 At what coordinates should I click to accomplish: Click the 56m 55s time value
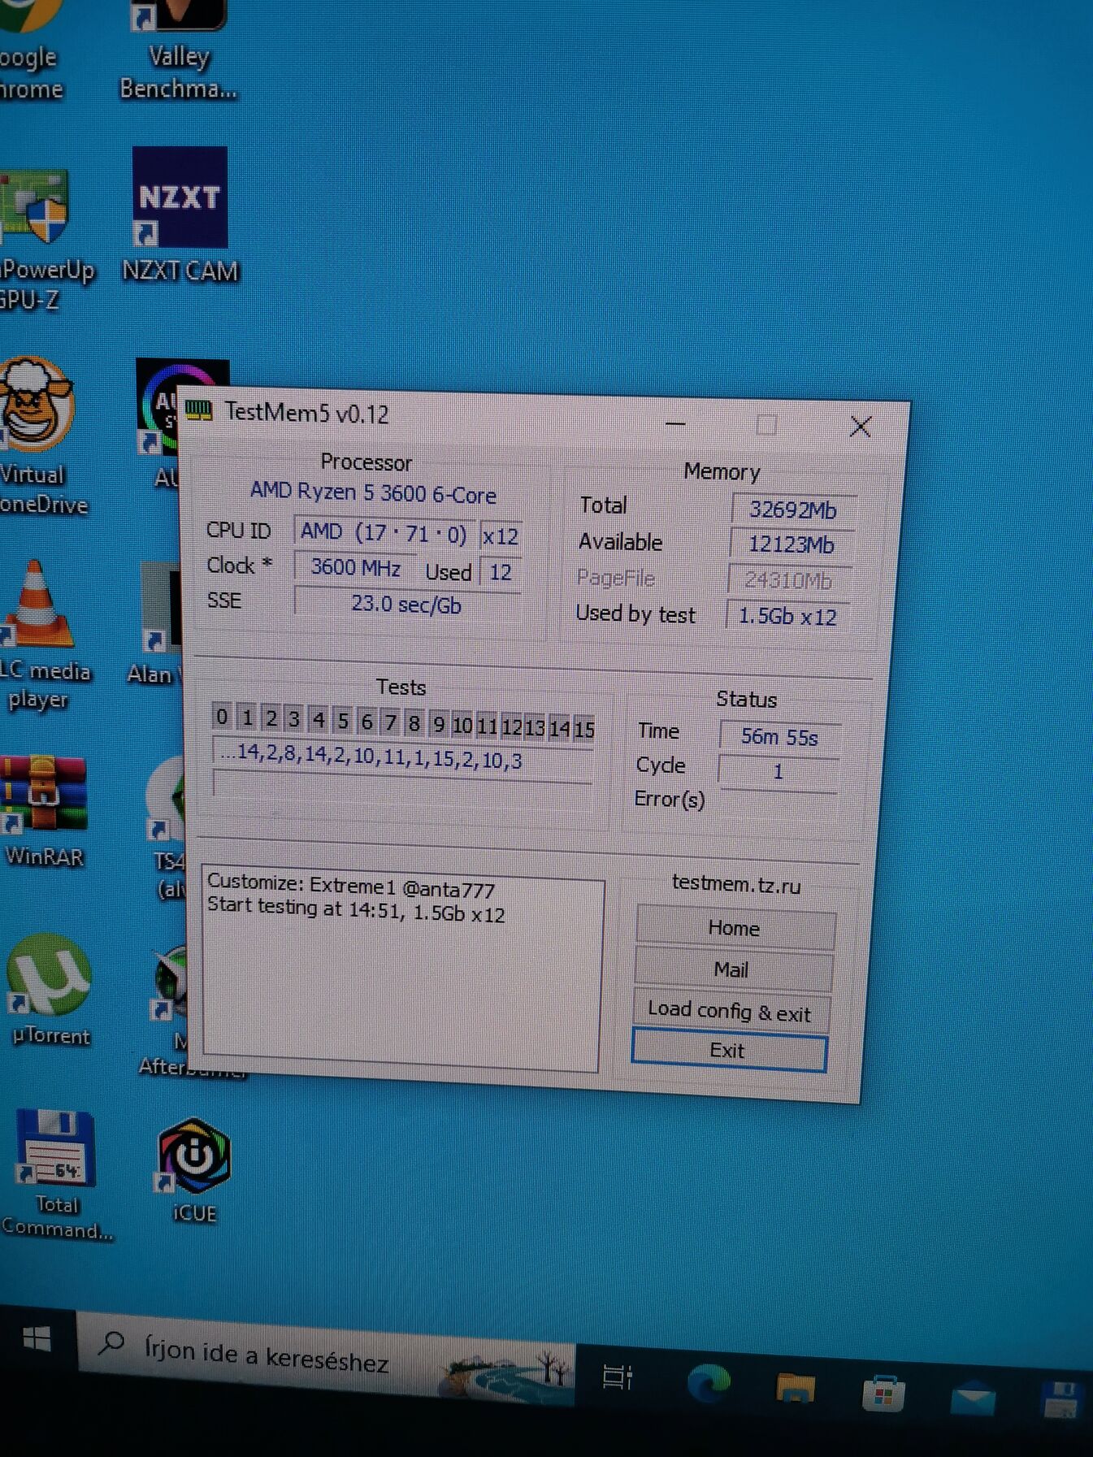click(x=779, y=737)
